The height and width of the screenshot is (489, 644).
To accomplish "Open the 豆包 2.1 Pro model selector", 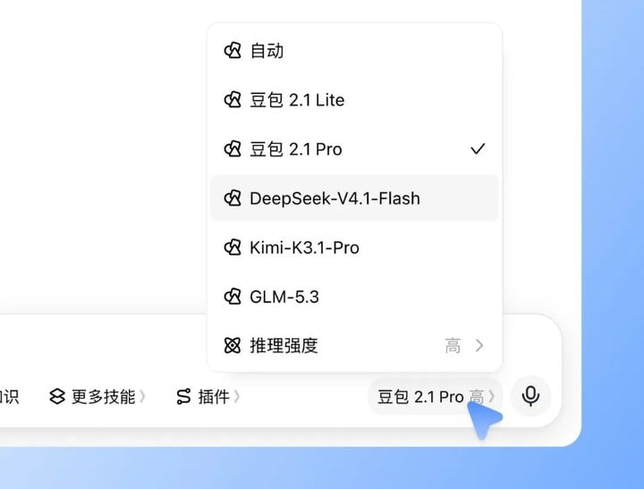I will click(x=436, y=397).
